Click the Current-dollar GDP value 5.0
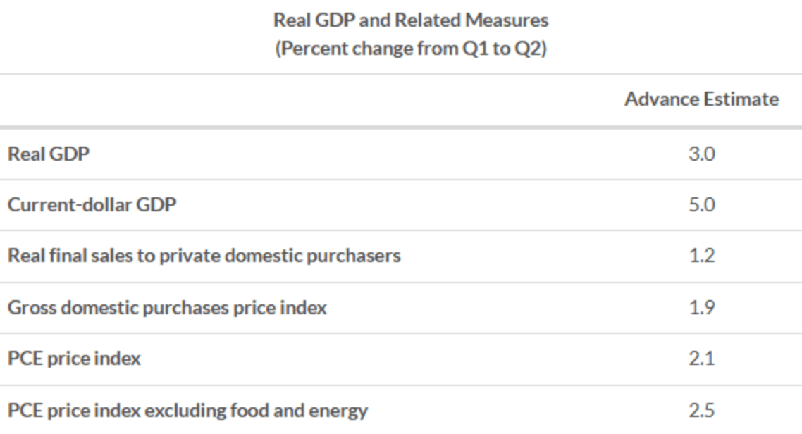Viewport: 802px width, 434px height. [701, 204]
